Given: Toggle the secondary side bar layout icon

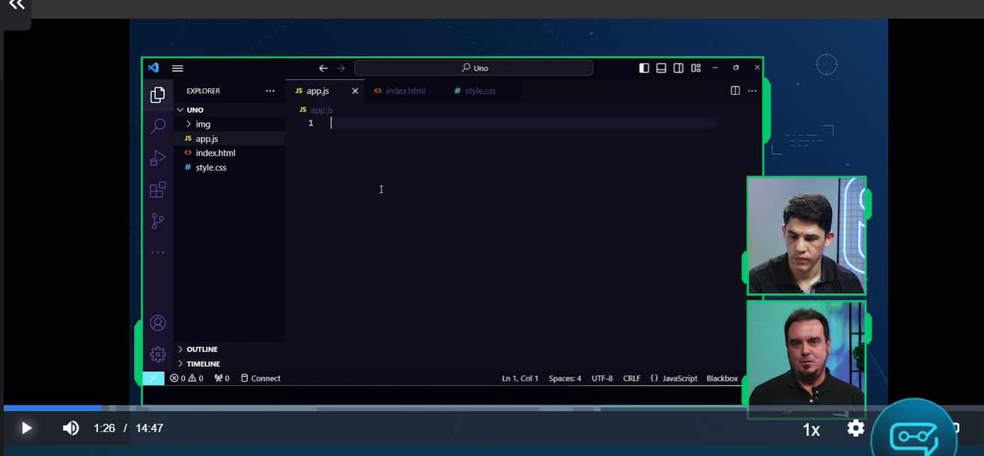Looking at the screenshot, I should (x=678, y=68).
